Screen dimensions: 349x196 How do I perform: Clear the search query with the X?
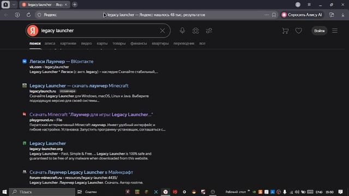(x=163, y=30)
